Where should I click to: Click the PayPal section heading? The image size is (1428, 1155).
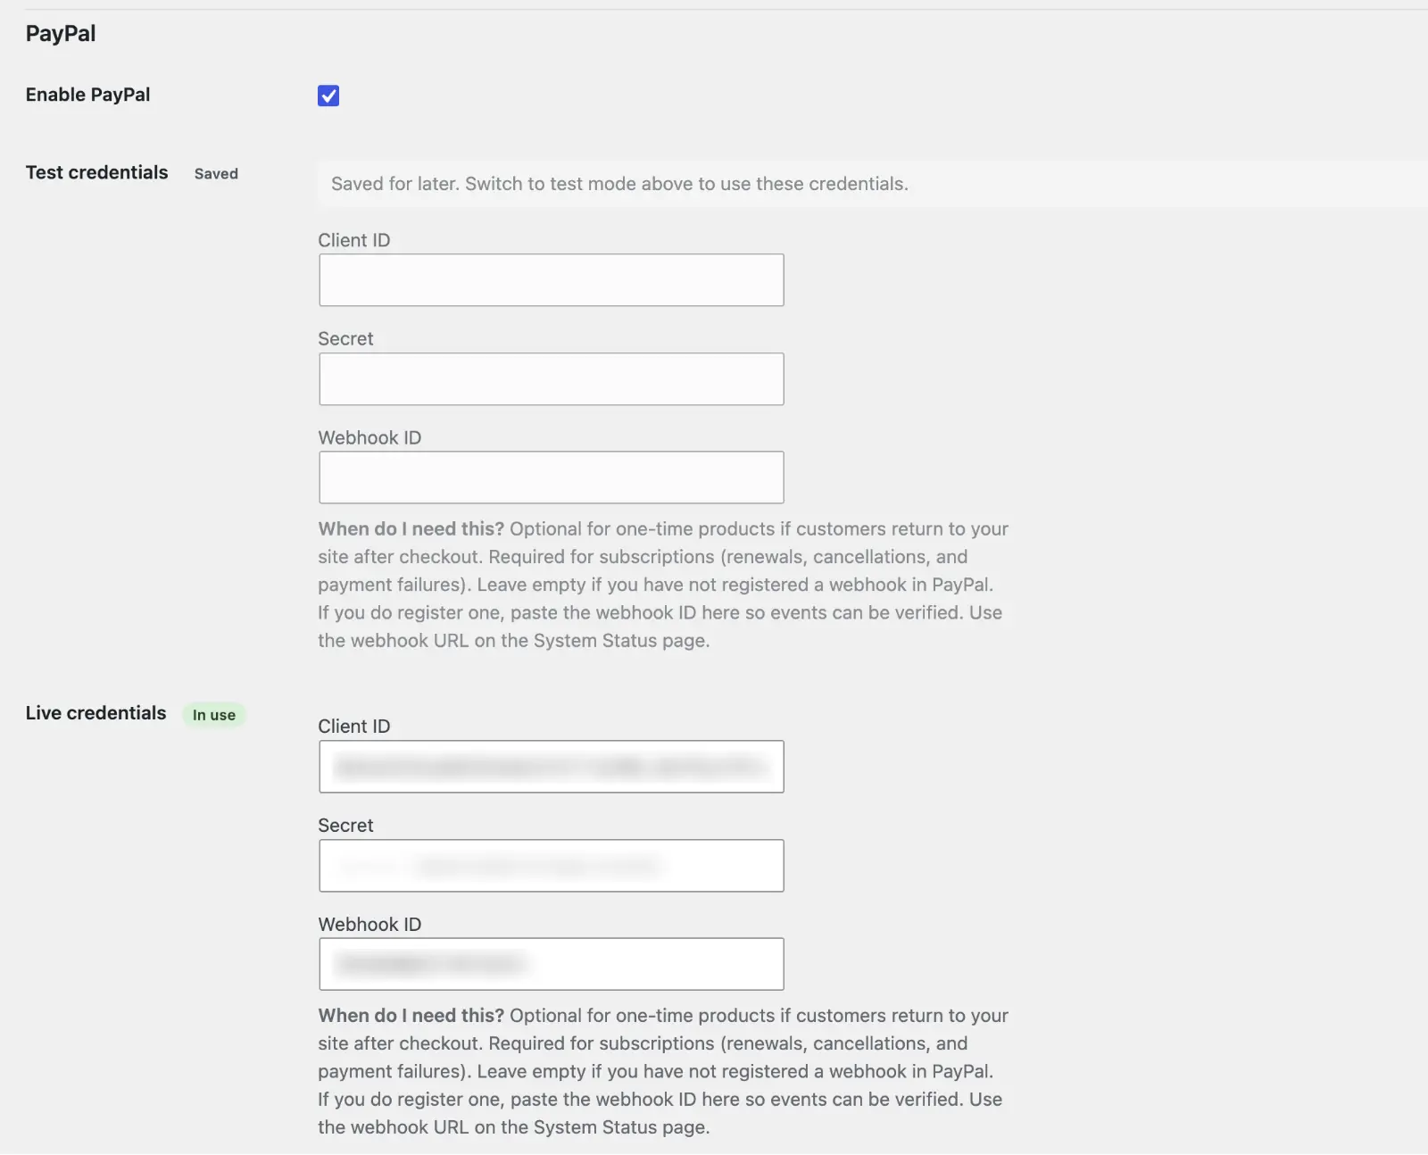pyautogui.click(x=61, y=34)
